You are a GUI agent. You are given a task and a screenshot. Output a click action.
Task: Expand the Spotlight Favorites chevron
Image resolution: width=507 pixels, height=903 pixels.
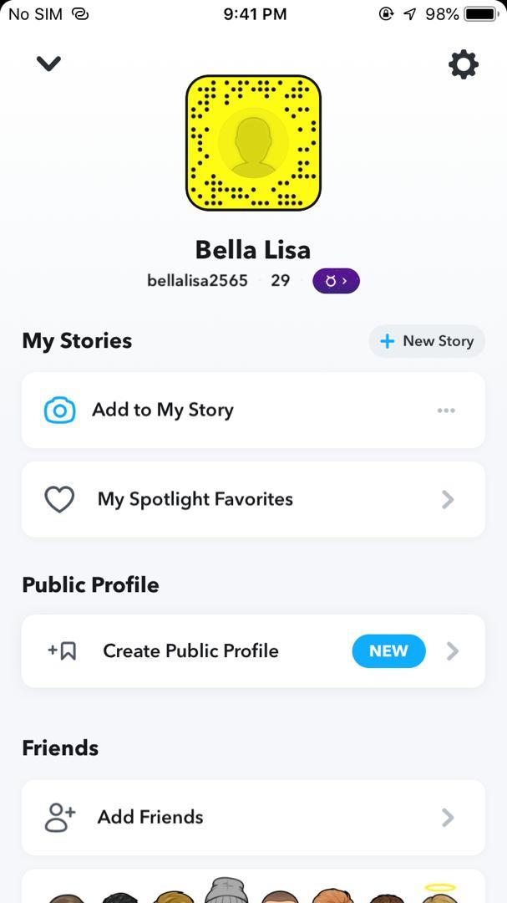click(x=448, y=500)
